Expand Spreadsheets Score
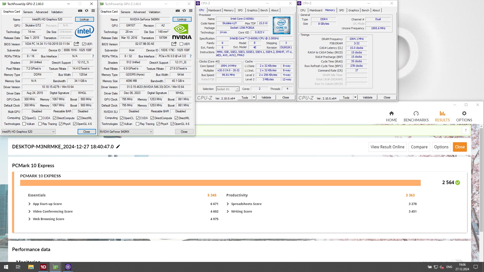Viewport: 484px width, 272px height. click(228, 204)
